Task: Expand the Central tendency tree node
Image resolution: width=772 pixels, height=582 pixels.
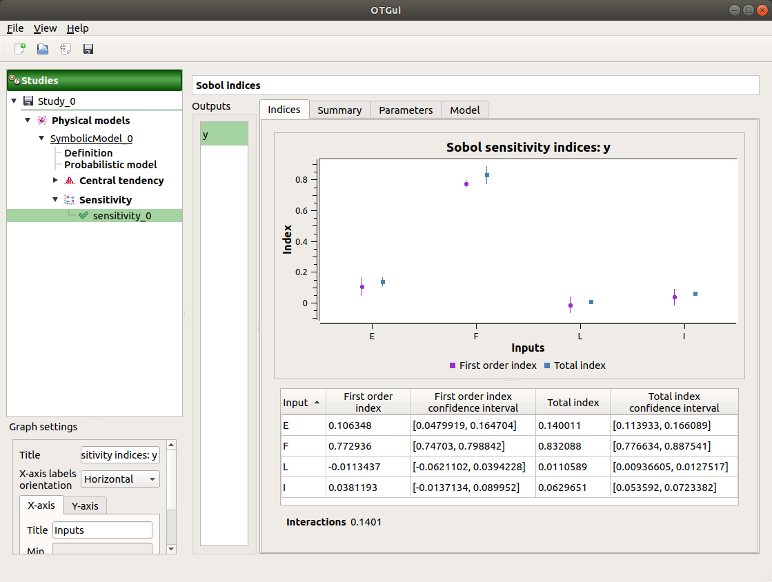Action: click(55, 180)
